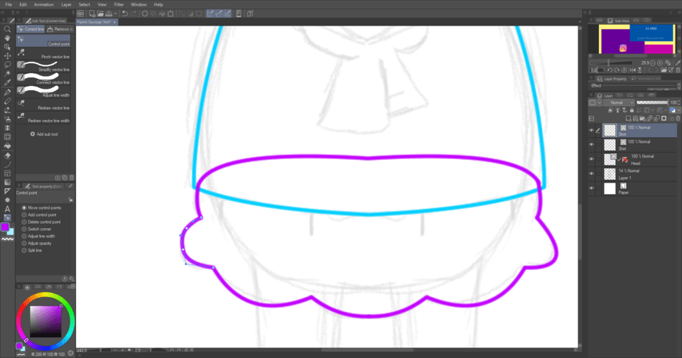The height and width of the screenshot is (358, 682).
Task: Click the Undo arrow icon
Action: pyautogui.click(x=125, y=13)
